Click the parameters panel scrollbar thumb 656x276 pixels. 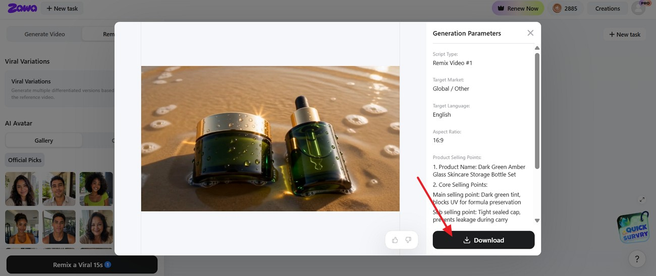click(x=537, y=111)
